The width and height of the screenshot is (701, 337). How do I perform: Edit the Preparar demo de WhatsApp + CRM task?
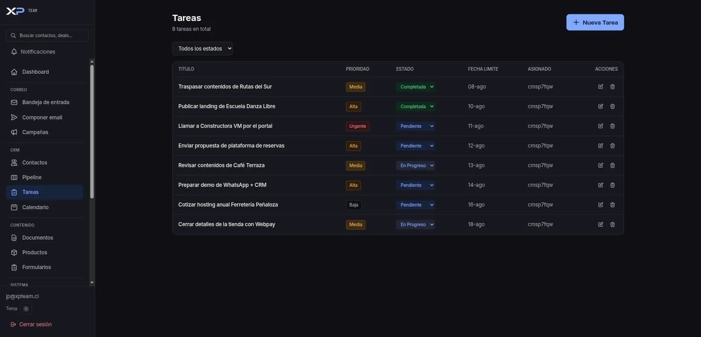tap(600, 185)
